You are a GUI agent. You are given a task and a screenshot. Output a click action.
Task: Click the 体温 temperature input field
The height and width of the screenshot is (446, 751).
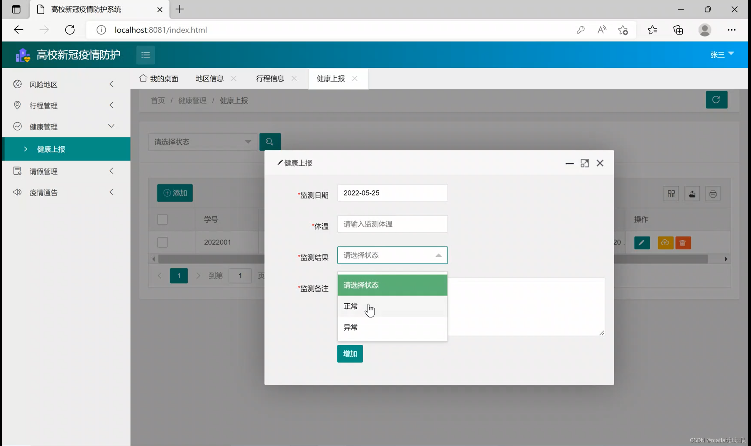[392, 224]
